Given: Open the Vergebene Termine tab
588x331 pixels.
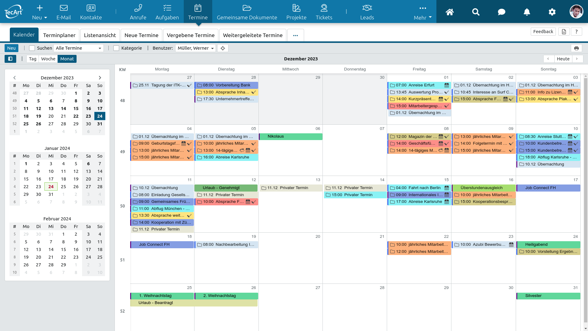Looking at the screenshot, I should (190, 35).
